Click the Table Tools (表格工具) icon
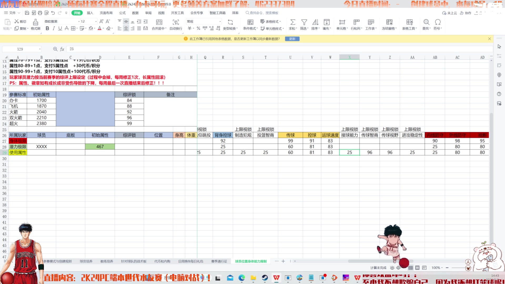The image size is (505, 284). coord(410,22)
